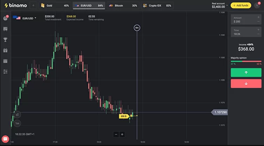Increase the expiry time with plus

point(258,30)
